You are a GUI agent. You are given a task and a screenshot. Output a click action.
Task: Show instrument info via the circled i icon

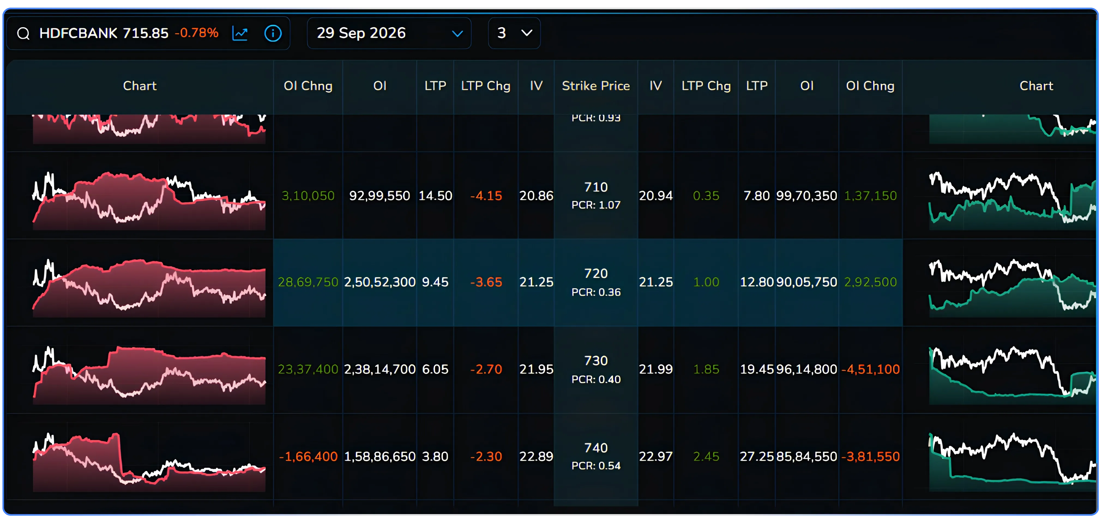pyautogui.click(x=273, y=33)
